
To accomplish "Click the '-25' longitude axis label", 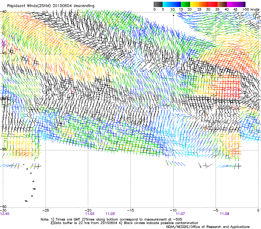I will (45, 210).
